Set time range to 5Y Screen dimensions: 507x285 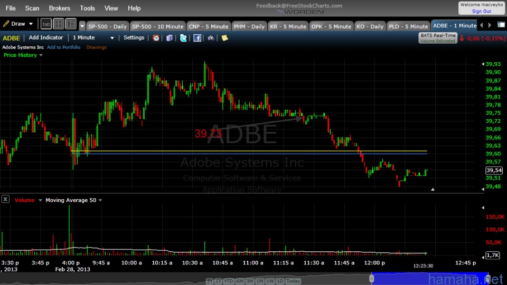click(x=210, y=281)
